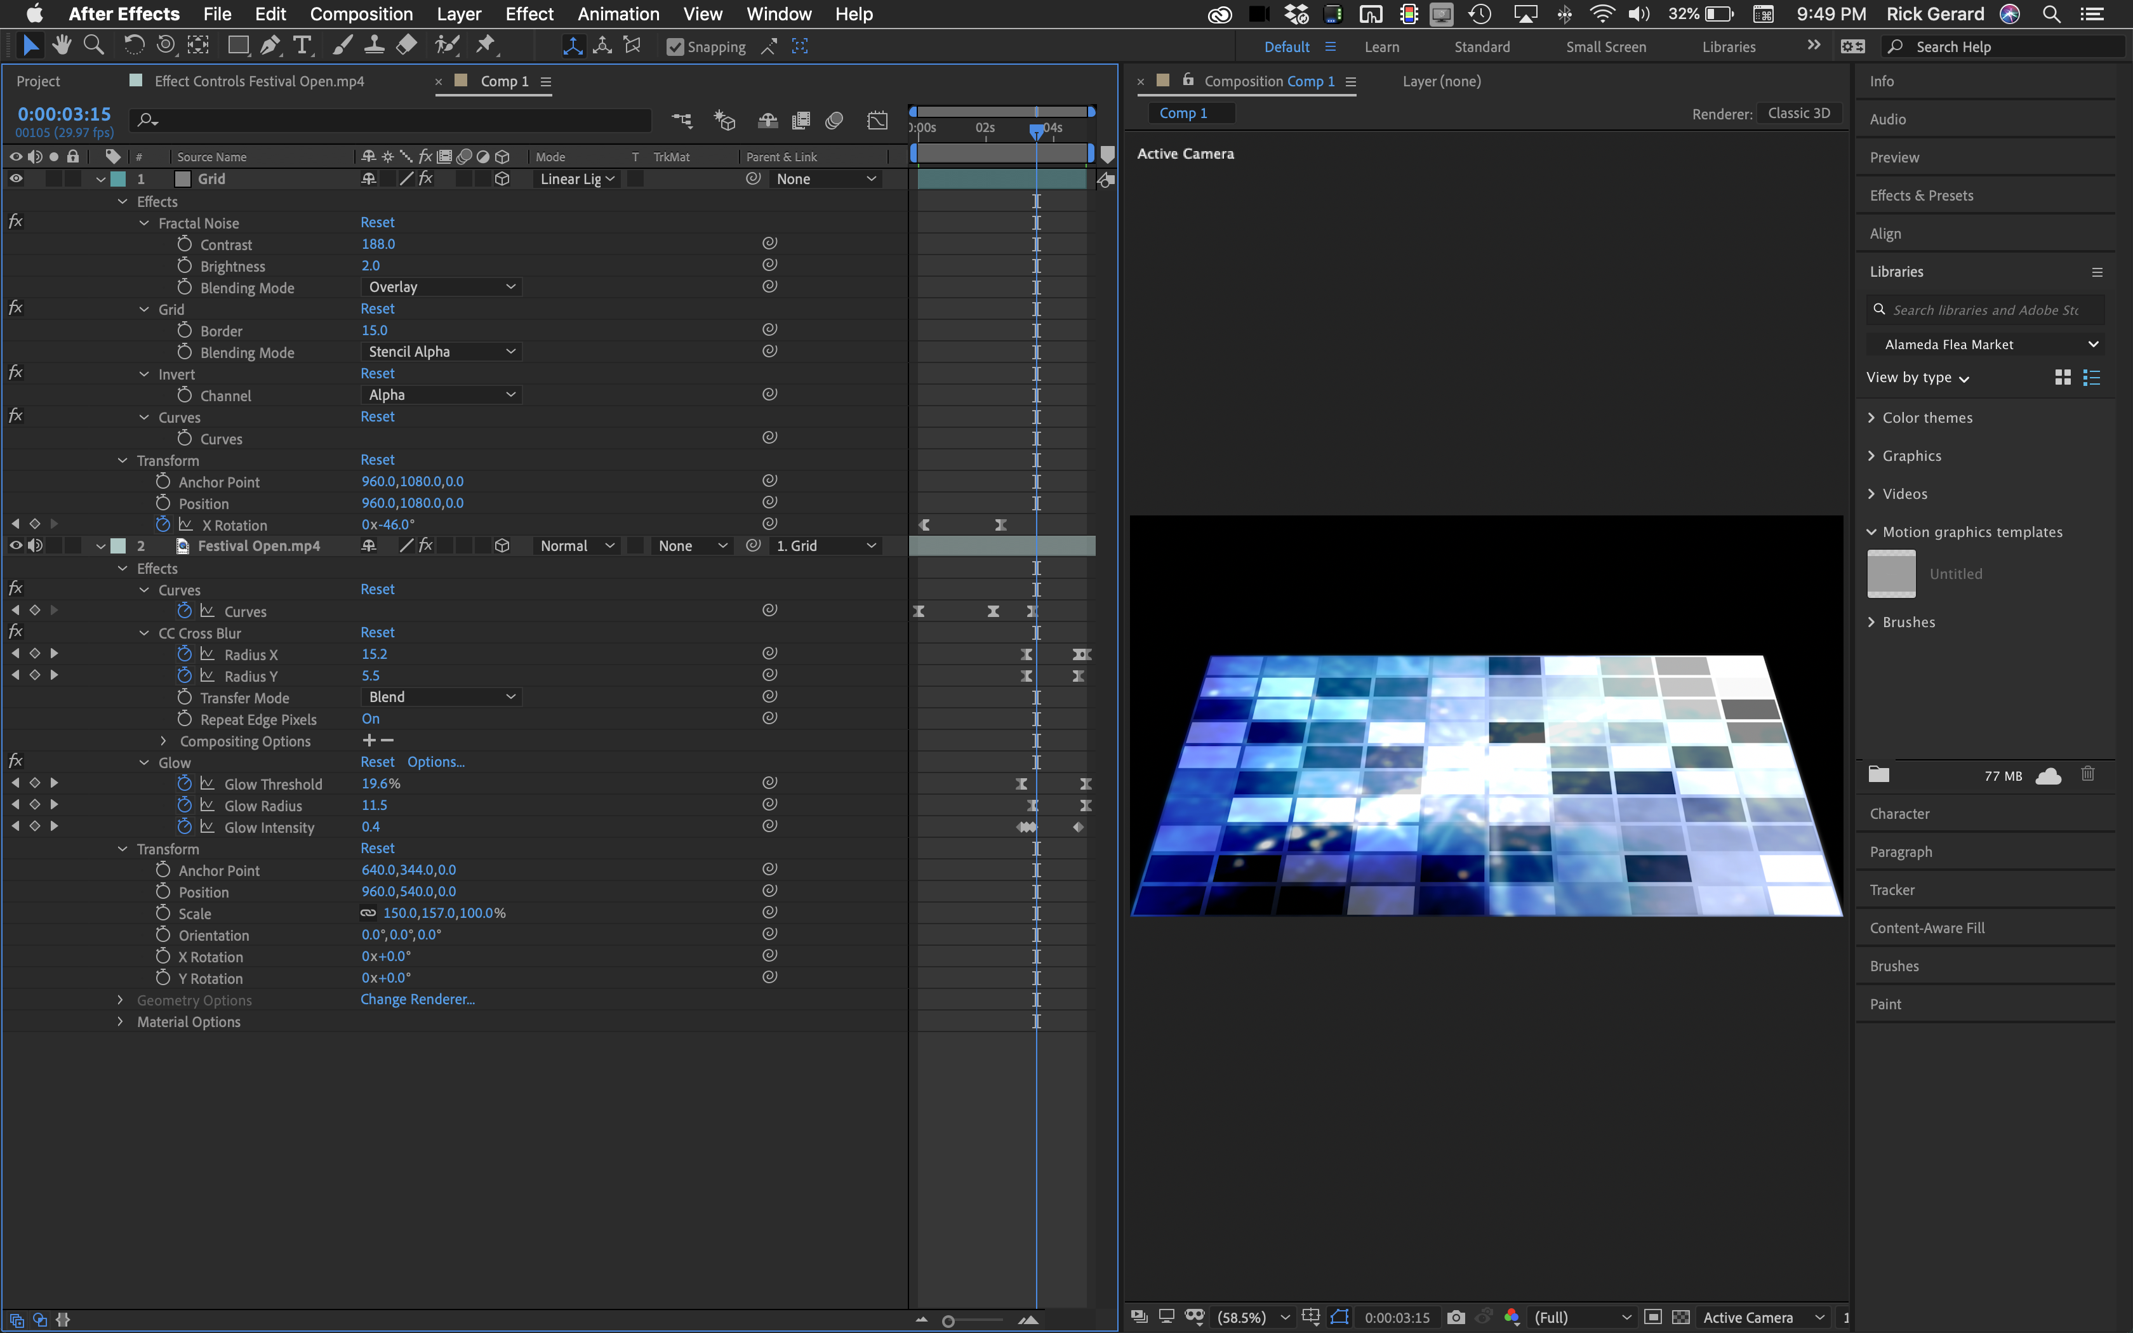Click the Change Renderer link
This screenshot has height=1333, width=2133.
click(x=418, y=999)
